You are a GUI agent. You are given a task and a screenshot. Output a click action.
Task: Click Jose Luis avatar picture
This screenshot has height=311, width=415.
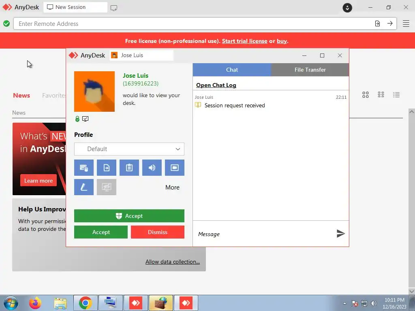pos(94,92)
